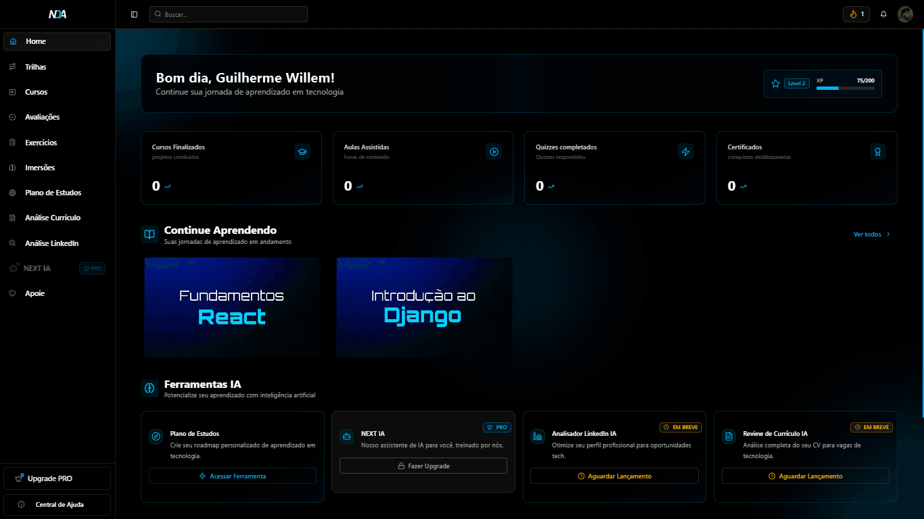The width and height of the screenshot is (924, 519).
Task: Click the Fazer Upgrade button
Action: tap(423, 466)
